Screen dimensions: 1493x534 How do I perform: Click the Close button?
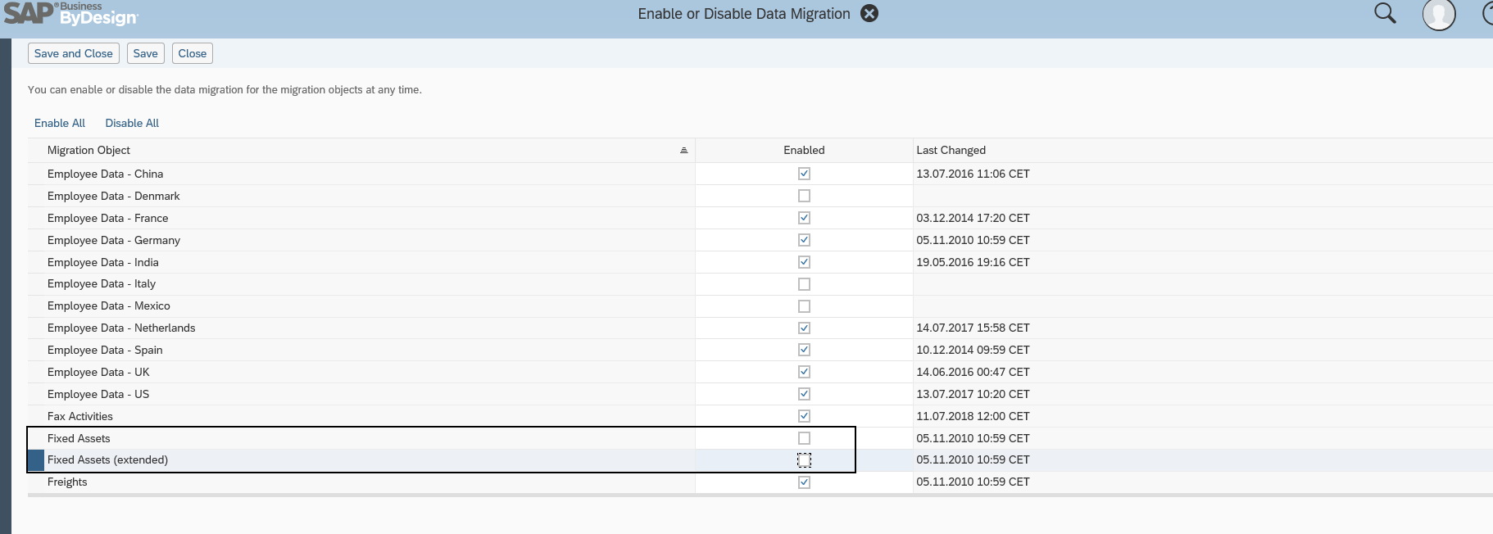(193, 53)
